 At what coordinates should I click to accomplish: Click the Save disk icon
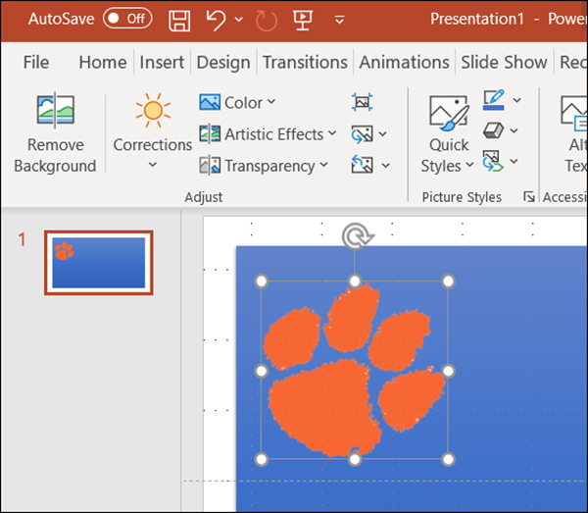click(179, 21)
